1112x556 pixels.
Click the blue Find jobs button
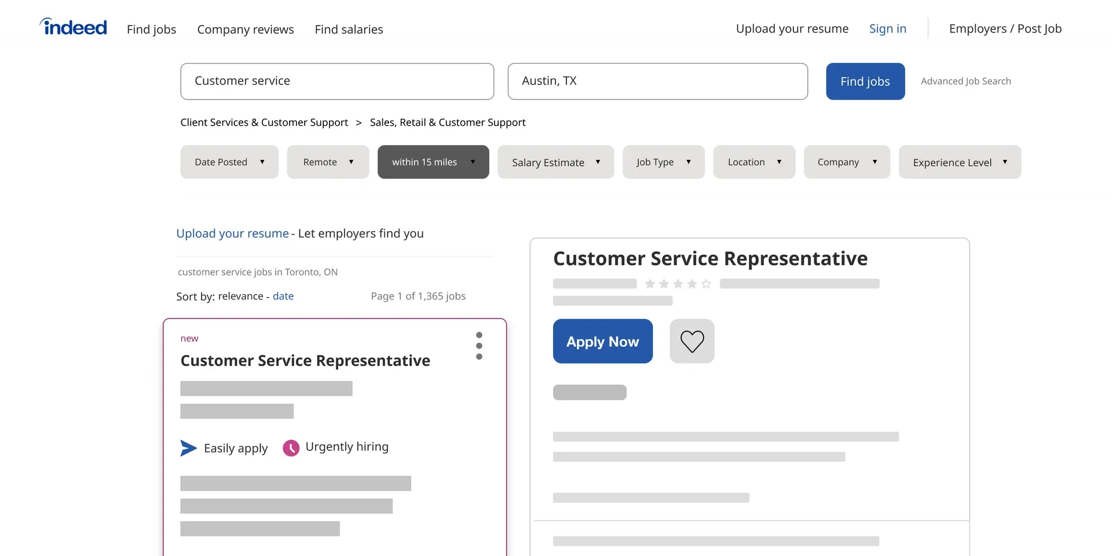[x=865, y=81]
